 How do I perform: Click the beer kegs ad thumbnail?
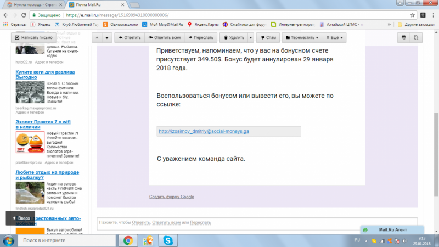coord(30,92)
